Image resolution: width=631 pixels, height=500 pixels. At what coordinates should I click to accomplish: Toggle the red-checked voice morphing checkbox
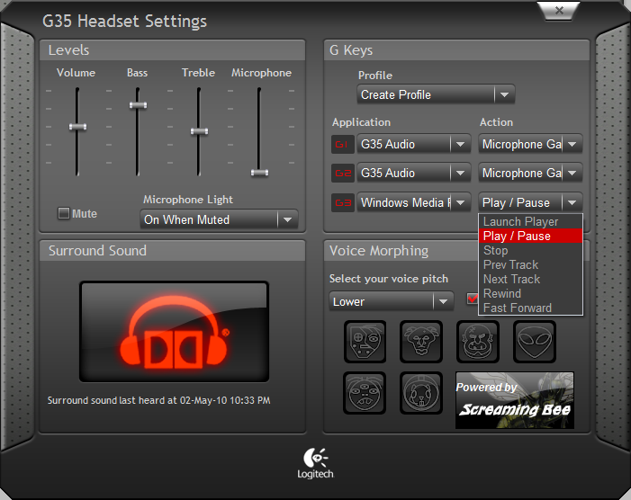click(x=472, y=299)
